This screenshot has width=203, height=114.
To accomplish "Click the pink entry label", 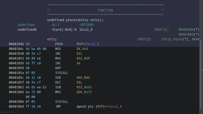I will [x=52, y=39].
